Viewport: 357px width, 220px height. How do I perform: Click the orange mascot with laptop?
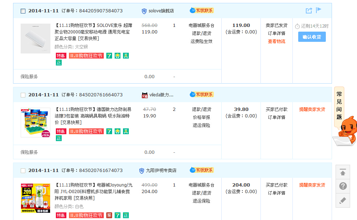click(346, 132)
